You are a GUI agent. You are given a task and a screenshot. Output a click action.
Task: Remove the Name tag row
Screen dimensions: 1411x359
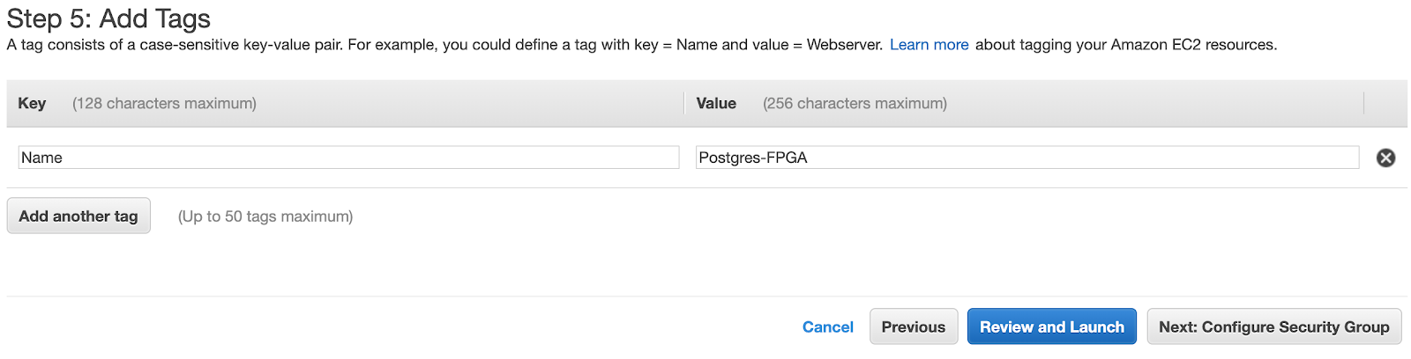tap(1385, 158)
